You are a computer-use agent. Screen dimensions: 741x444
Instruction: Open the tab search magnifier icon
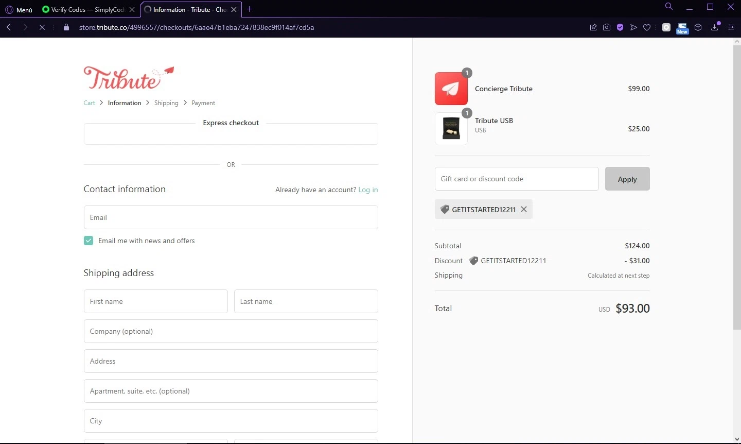point(669,7)
